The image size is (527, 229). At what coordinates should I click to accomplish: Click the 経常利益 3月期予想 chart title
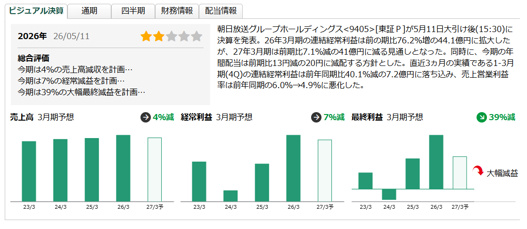coord(216,117)
